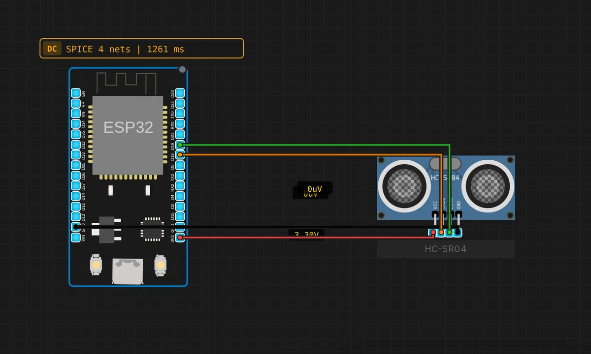Click the D19 pin with the green wire
591x354 pixels.
(180, 145)
